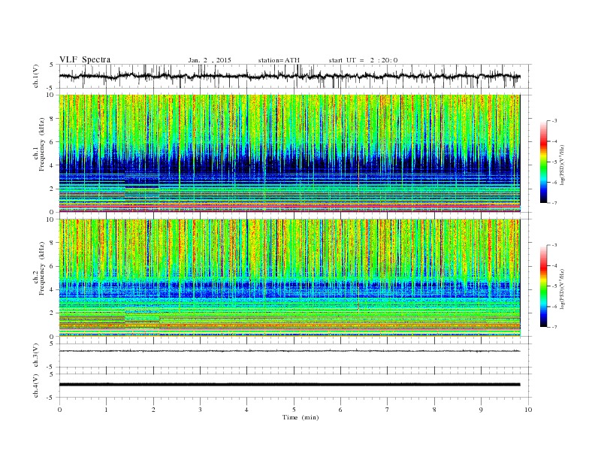Image resolution: width=595 pixels, height=460 pixels.
Task: Select the date text "Jan. 2, 2015"
Action: [210, 60]
